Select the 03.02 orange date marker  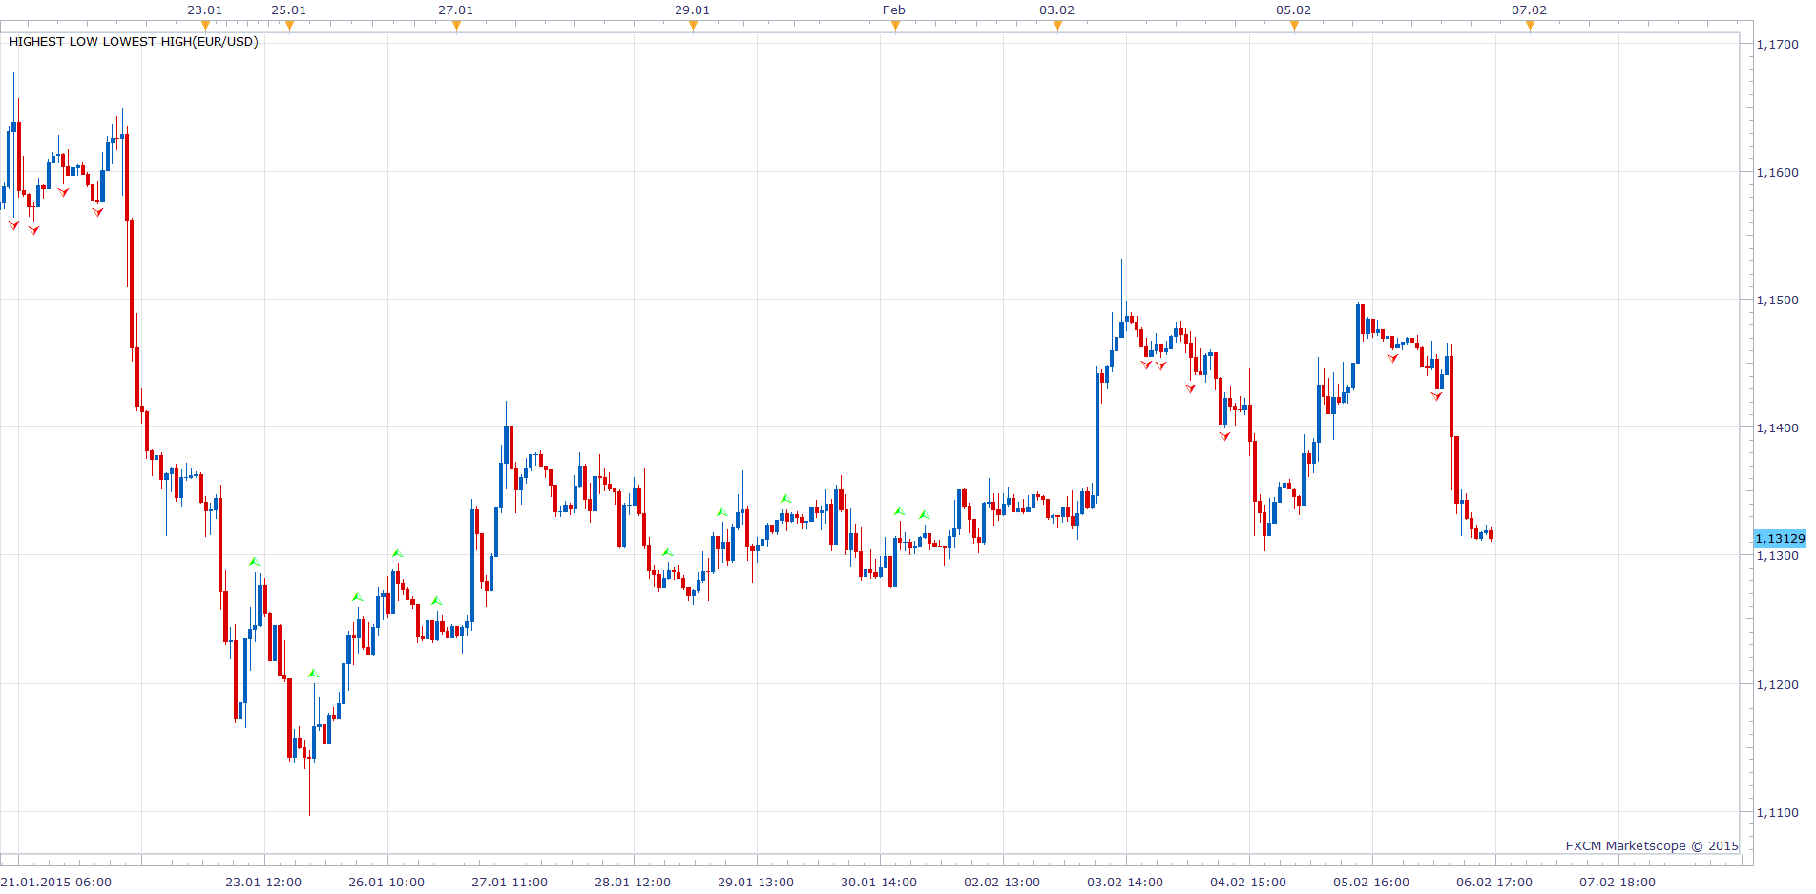click(x=1057, y=26)
